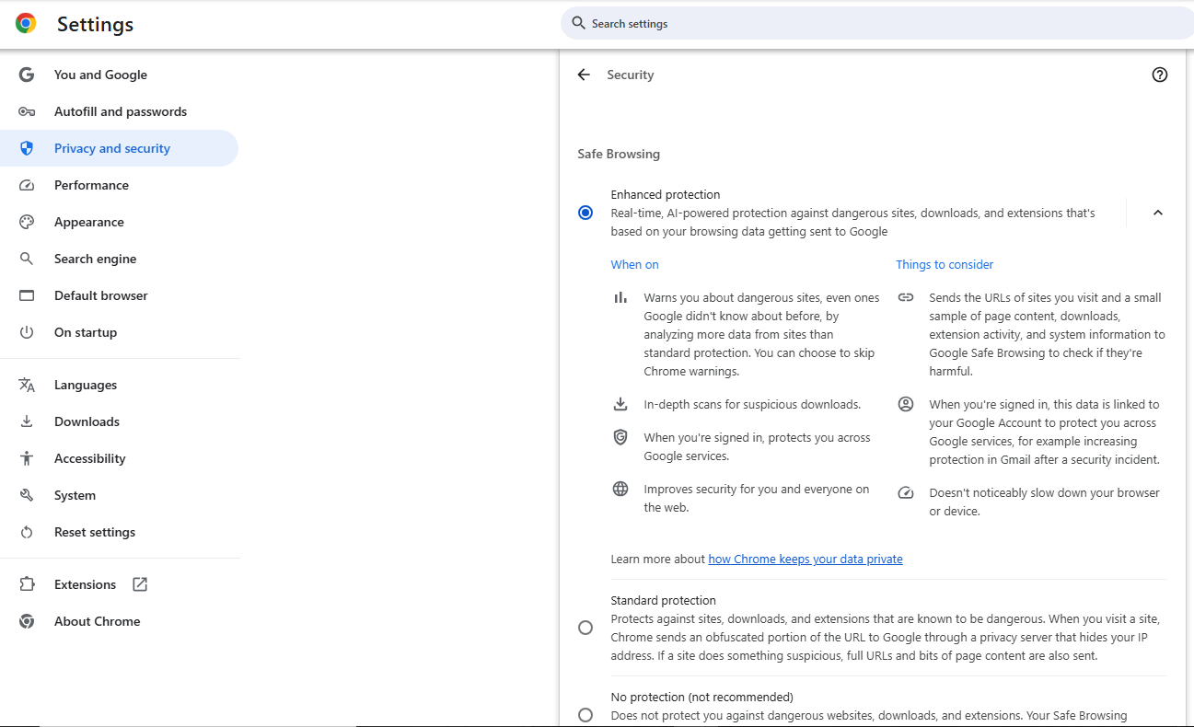Viewport: 1194px width, 727px height.
Task: Click the Search engine magnifier icon
Action: pyautogui.click(x=27, y=259)
